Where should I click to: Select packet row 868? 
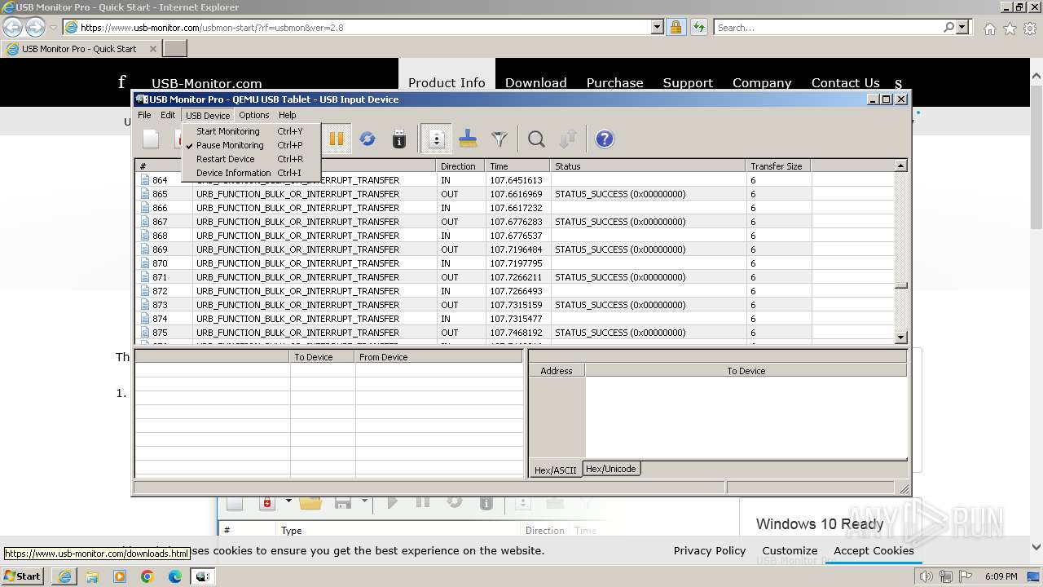(x=515, y=236)
